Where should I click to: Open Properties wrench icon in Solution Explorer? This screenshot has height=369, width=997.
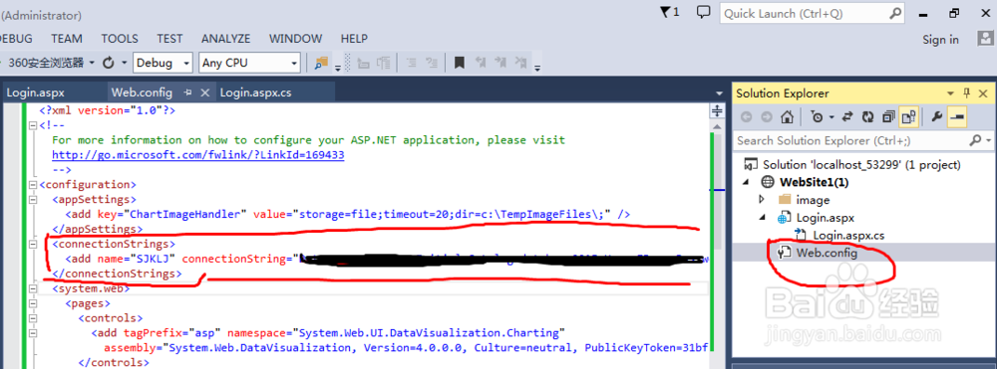[936, 116]
